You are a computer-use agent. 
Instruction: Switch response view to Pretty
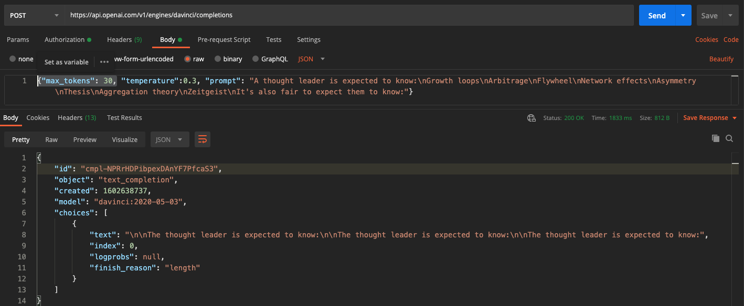[x=21, y=139]
